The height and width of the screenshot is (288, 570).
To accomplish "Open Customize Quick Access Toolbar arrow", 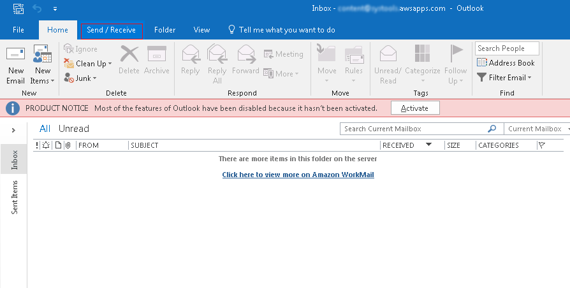I will pyautogui.click(x=55, y=9).
